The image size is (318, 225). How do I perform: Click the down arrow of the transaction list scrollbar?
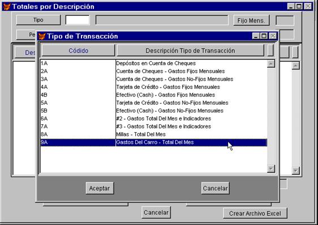point(271,168)
